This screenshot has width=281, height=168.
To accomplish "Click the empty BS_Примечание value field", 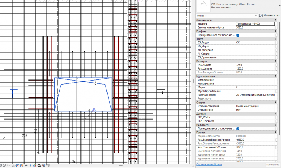I will [255, 57].
